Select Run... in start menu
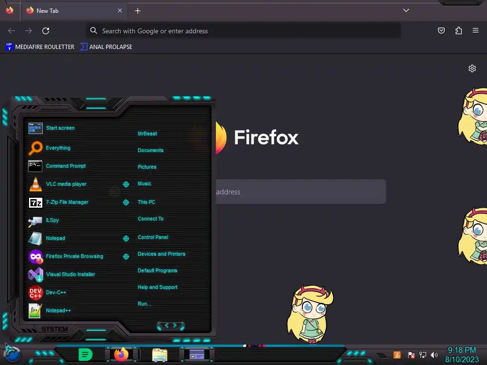 145,304
